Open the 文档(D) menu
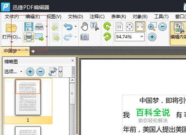 coord(75,17)
